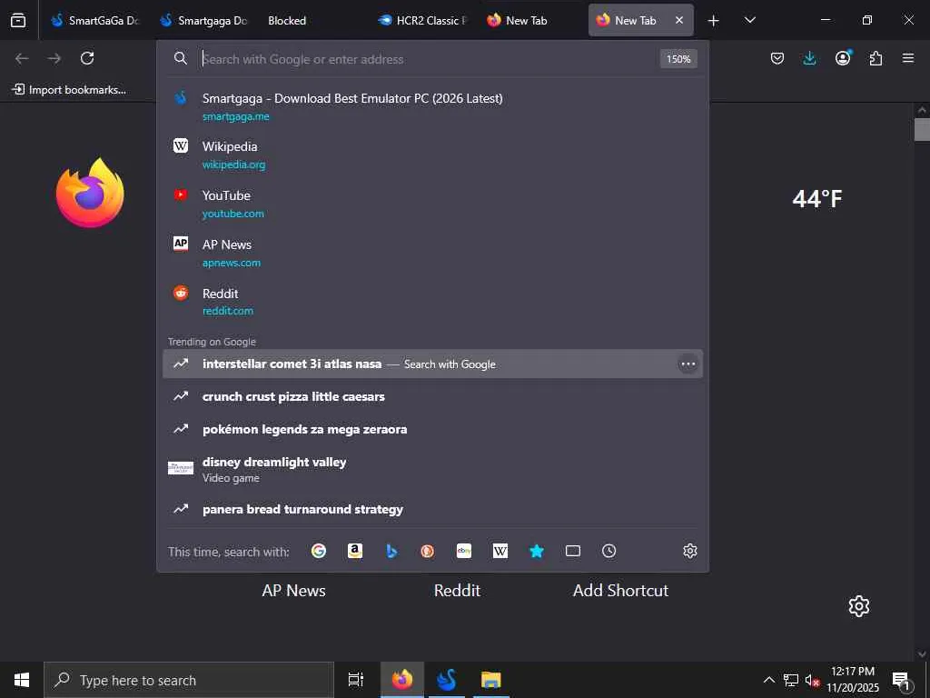Open Task View on the taskbar
Screen dimensions: 930x698
tap(355, 680)
